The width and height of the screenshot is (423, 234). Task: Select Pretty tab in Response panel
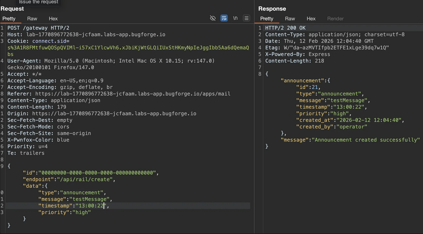click(267, 18)
